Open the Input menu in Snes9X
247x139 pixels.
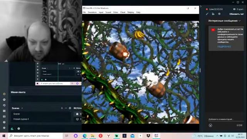click(x=101, y=12)
